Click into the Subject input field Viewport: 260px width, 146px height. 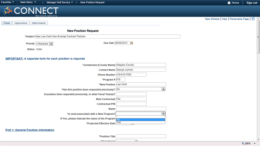108,36
